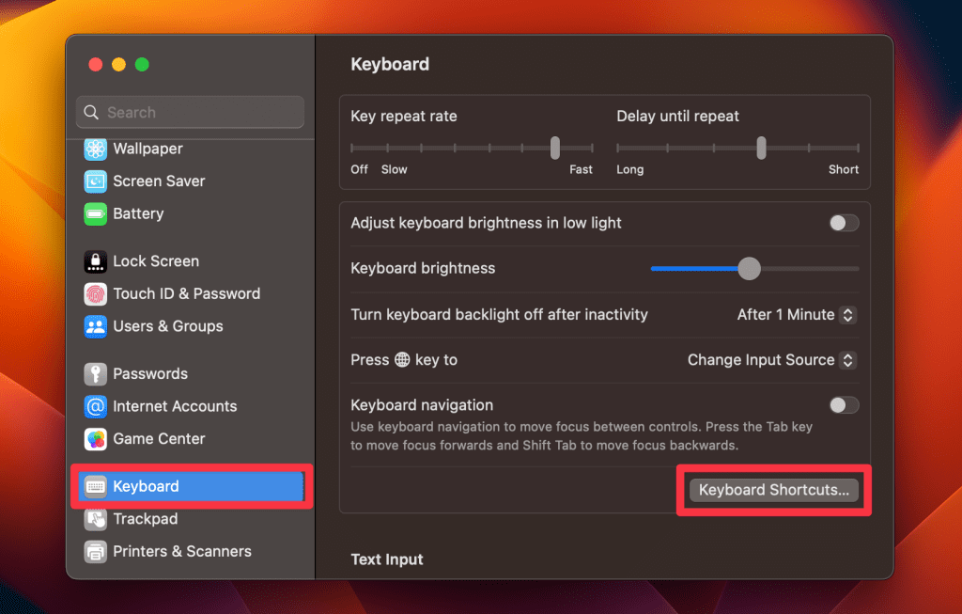Click the Keyboard brightness slider knob
The height and width of the screenshot is (614, 962).
click(749, 269)
